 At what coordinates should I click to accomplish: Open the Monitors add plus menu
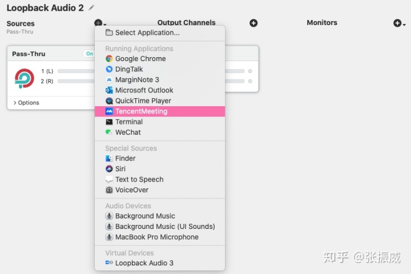tap(399, 23)
